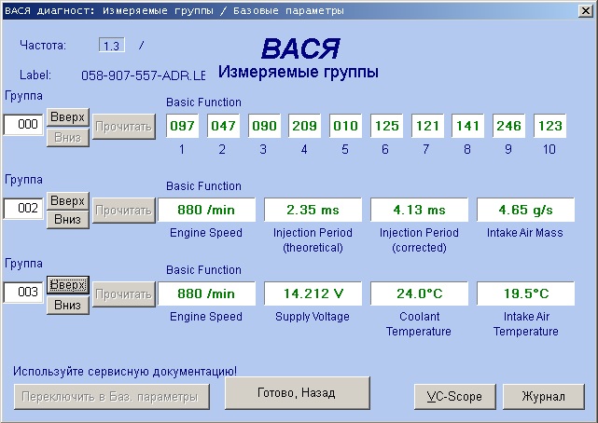This screenshot has height=423, width=598.
Task: Click group 002 Engine Speed value 880 /min
Action: pos(206,210)
